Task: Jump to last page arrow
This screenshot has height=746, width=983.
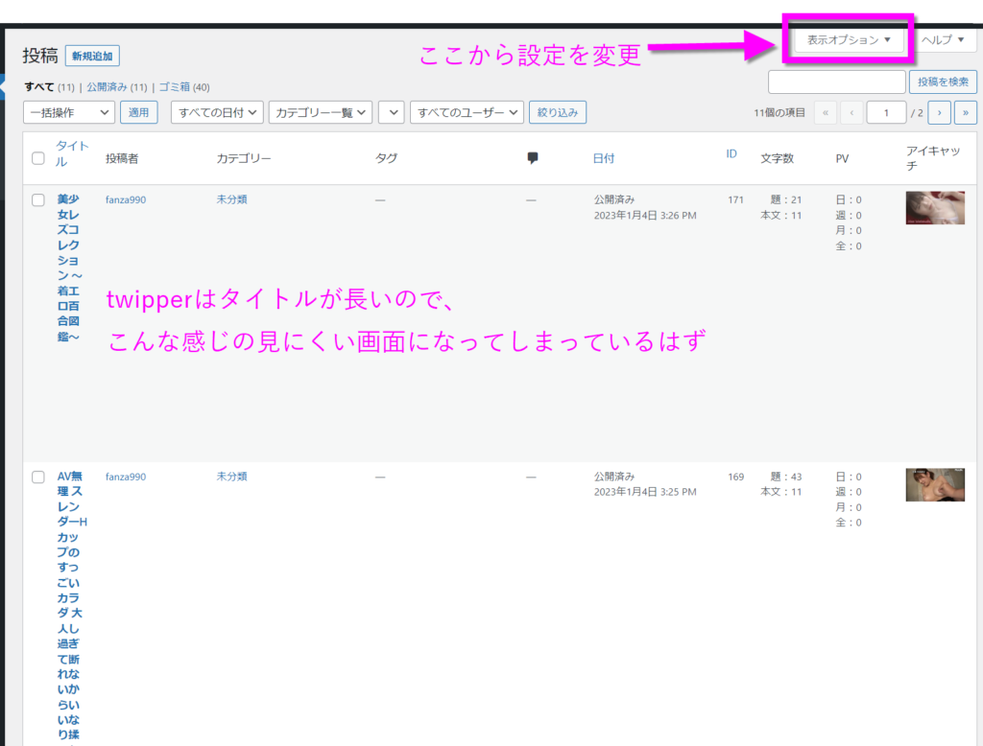Action: click(965, 113)
